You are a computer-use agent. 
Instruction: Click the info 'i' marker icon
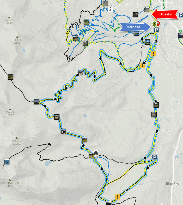pos(110,9)
